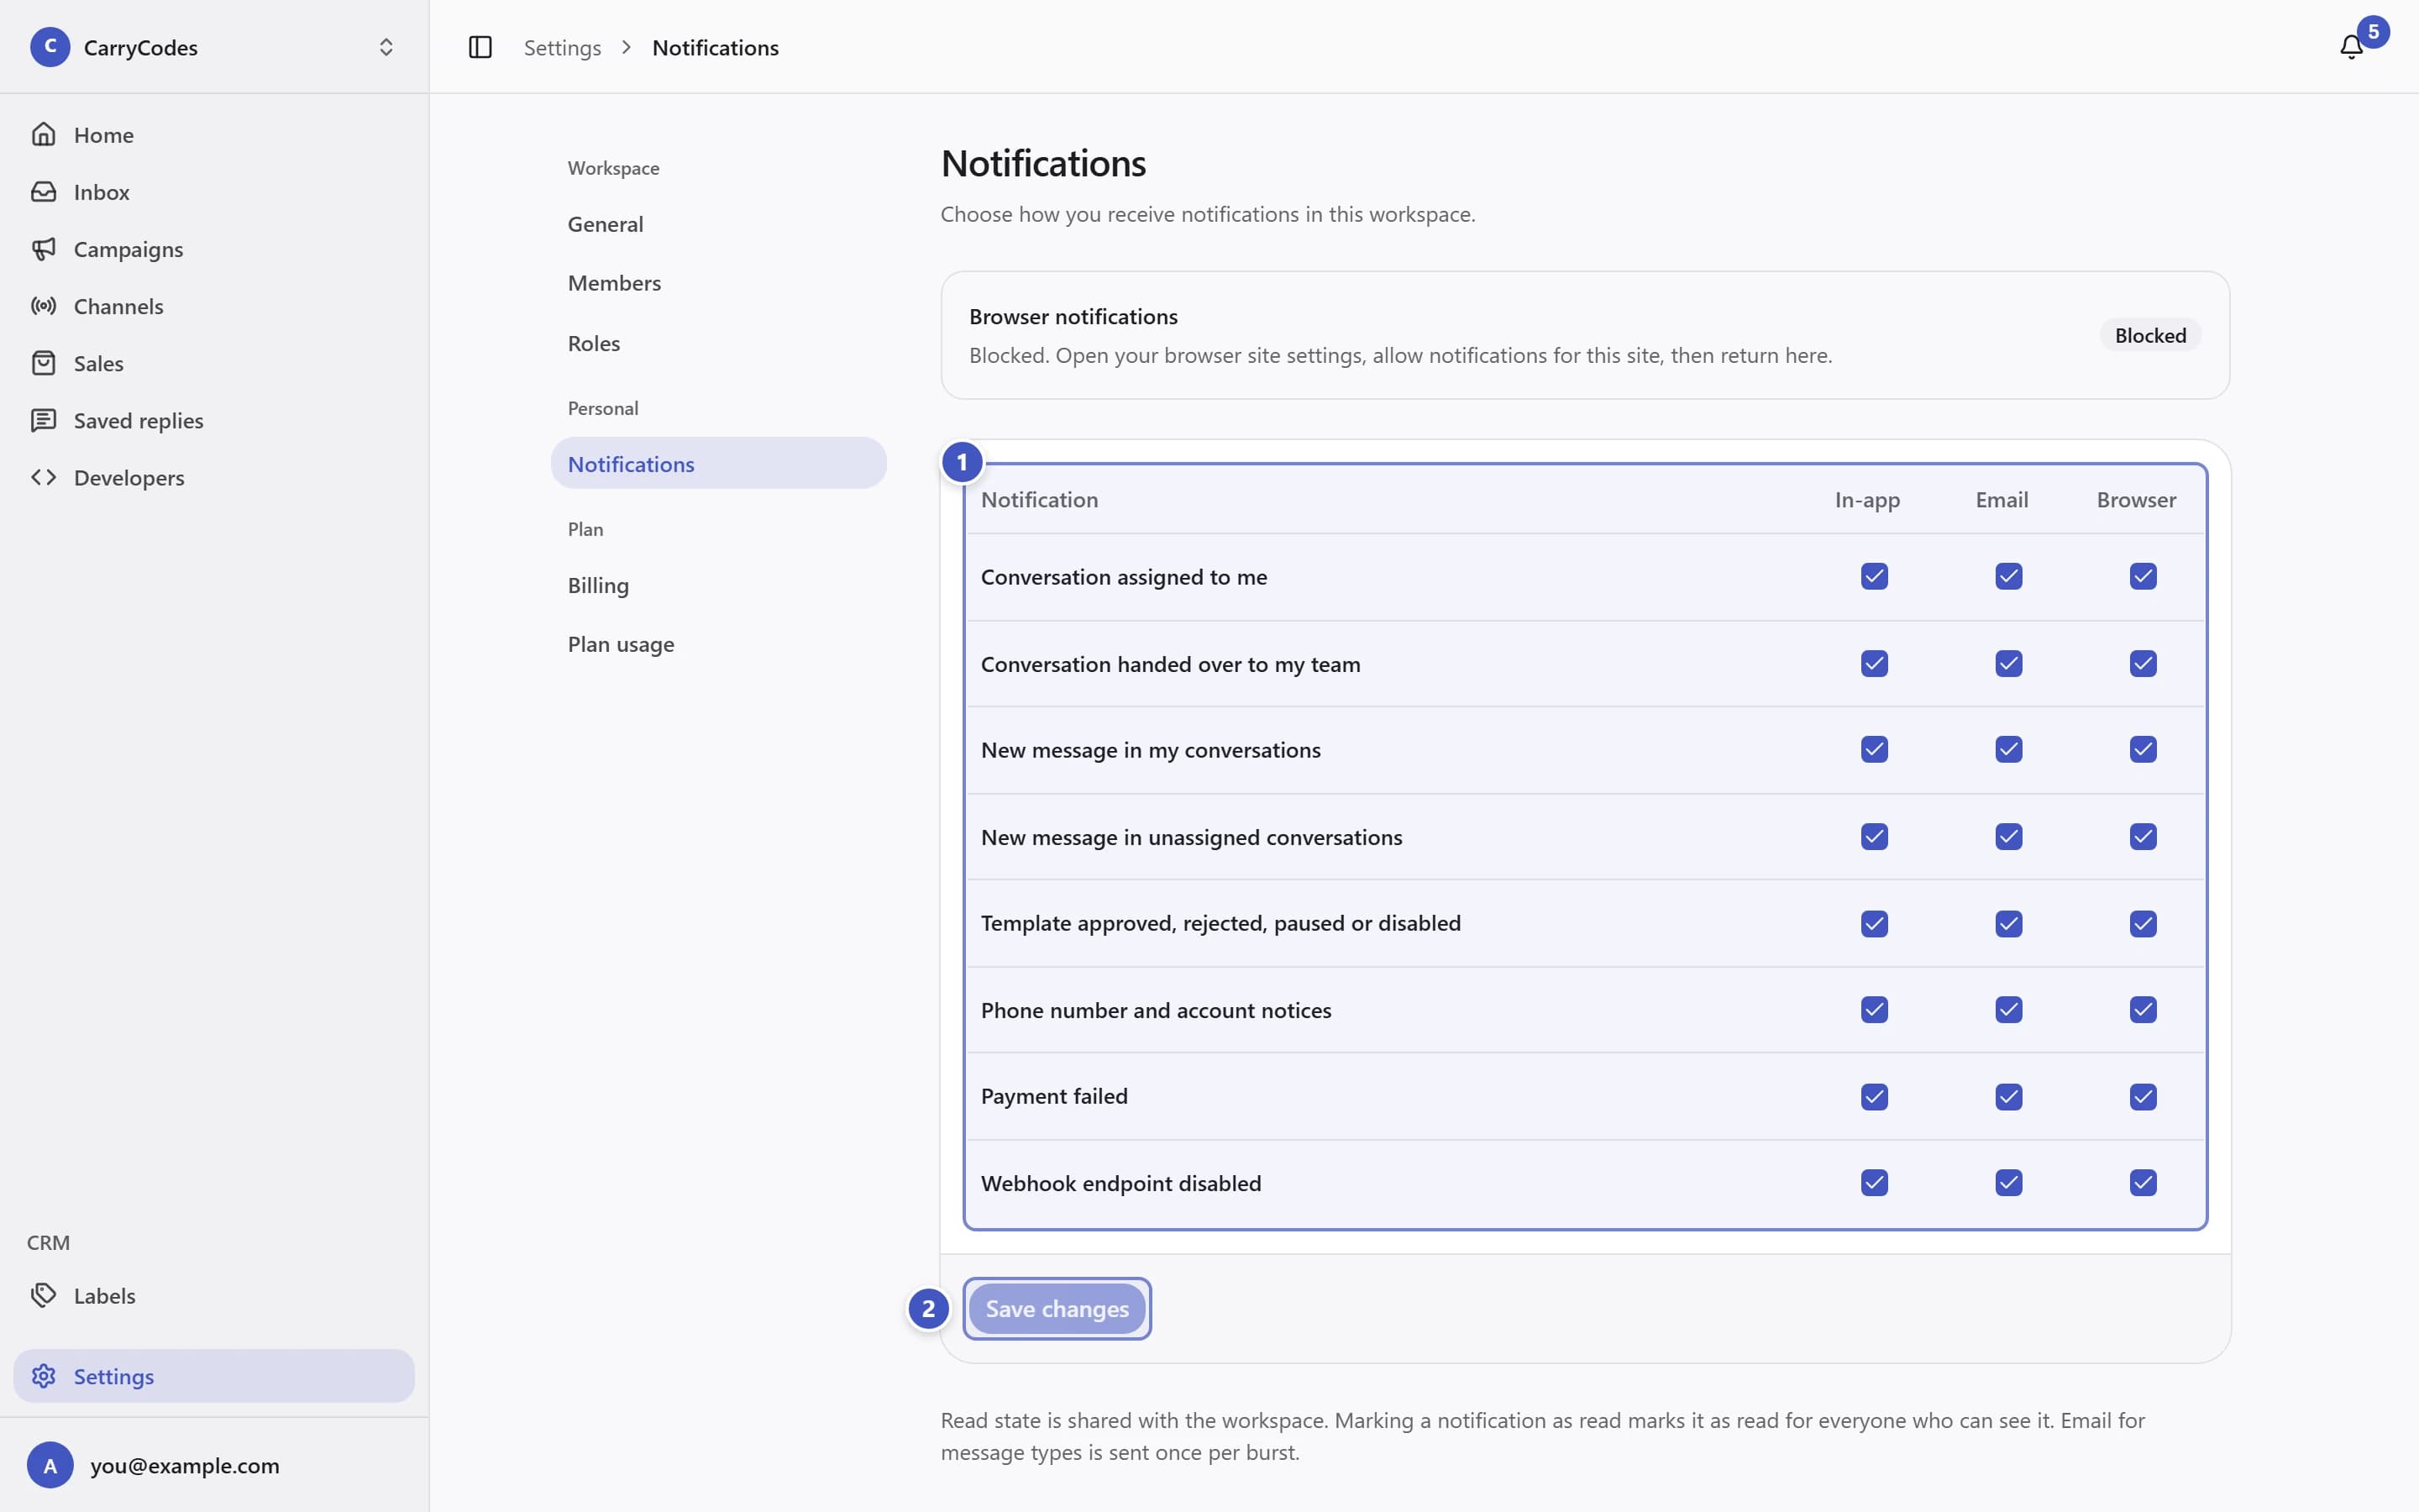This screenshot has width=2419, height=1512.
Task: Disable Browser for New message in my conversations
Action: click(2144, 749)
